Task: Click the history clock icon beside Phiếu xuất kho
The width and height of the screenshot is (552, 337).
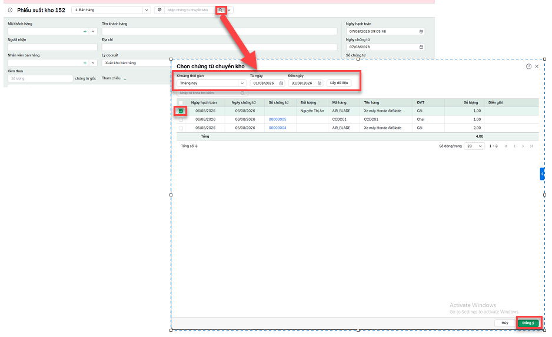Action: point(10,10)
